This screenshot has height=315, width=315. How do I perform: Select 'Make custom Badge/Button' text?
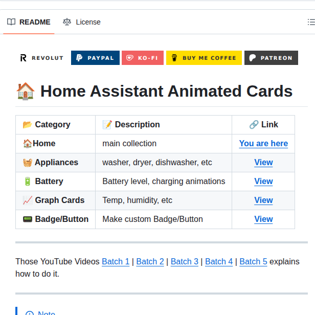[153, 219]
